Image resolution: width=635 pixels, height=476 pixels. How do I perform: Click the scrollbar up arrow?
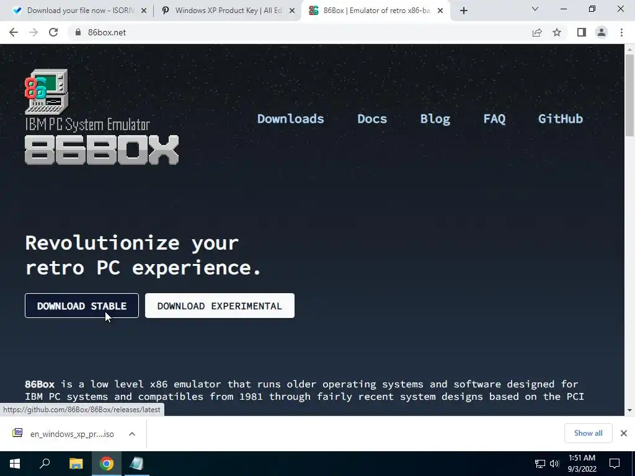coord(629,49)
